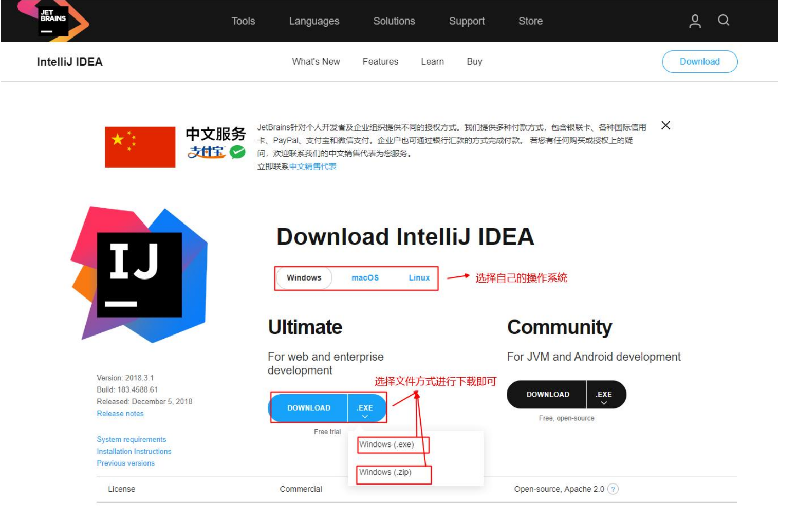The width and height of the screenshot is (797, 521).
Task: Open the Learn page
Action: tap(432, 62)
